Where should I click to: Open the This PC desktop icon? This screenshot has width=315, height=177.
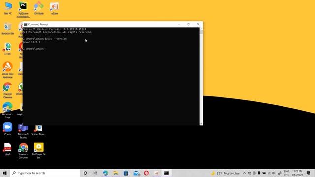tap(8, 8)
